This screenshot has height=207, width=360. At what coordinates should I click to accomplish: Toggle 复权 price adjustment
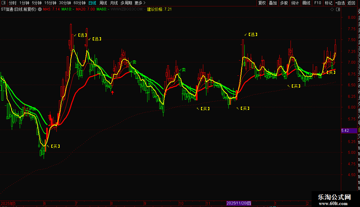262,3
